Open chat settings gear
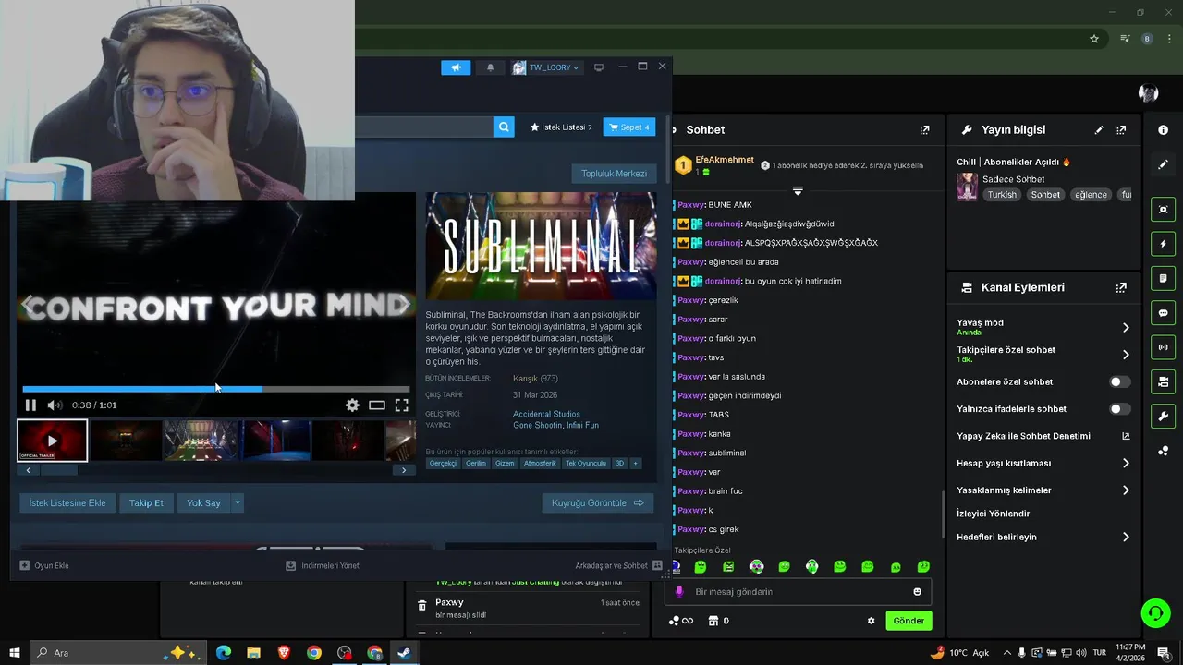Viewport: 1183px width, 665px height. (x=871, y=621)
